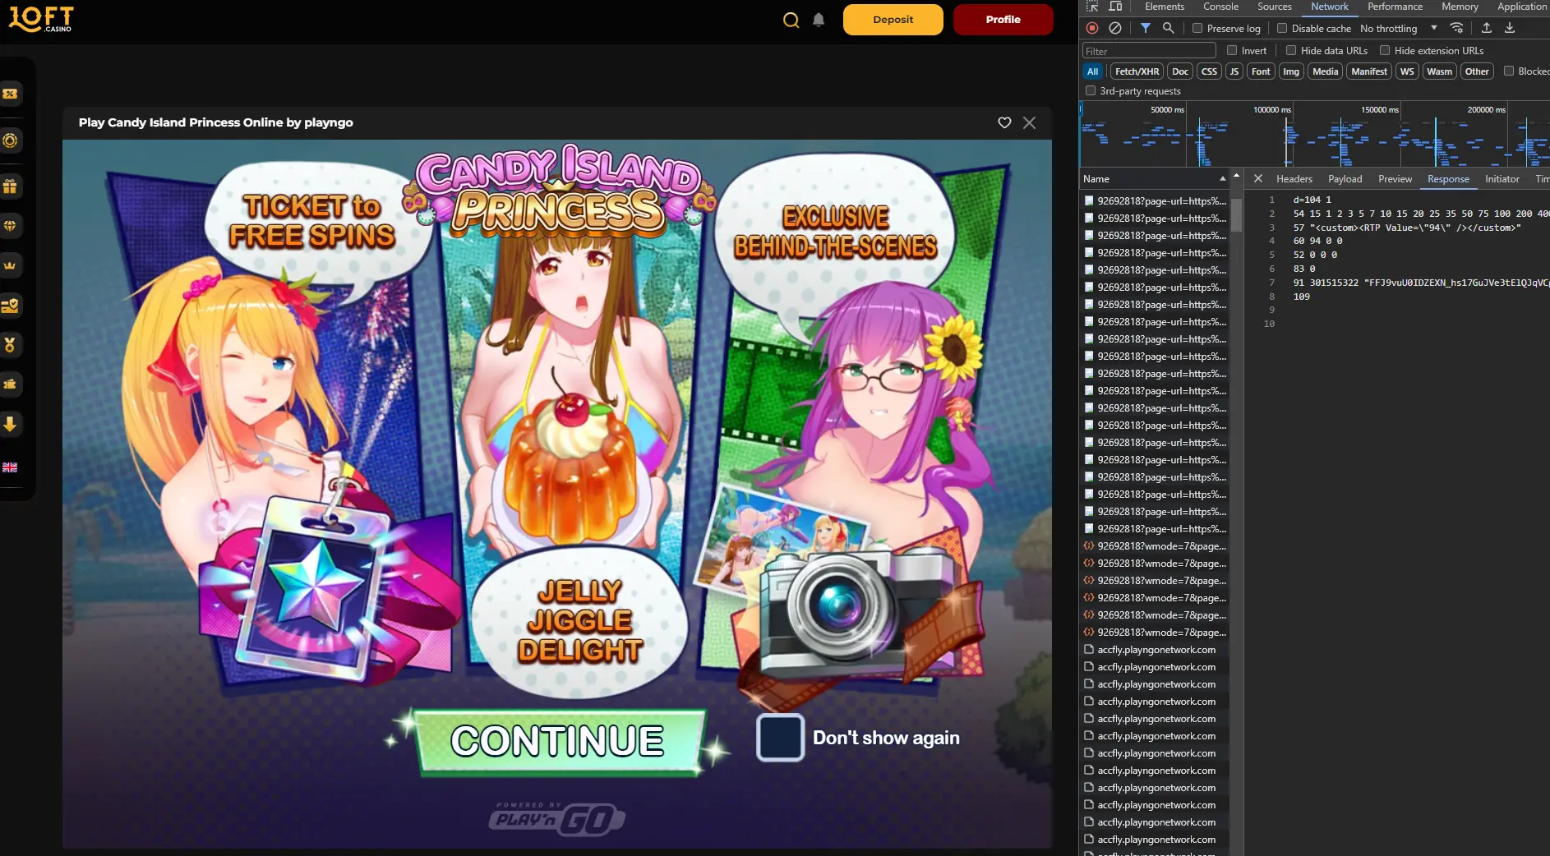Click the export HAR download icon
Screen dimensions: 1550x856
coord(1510,28)
